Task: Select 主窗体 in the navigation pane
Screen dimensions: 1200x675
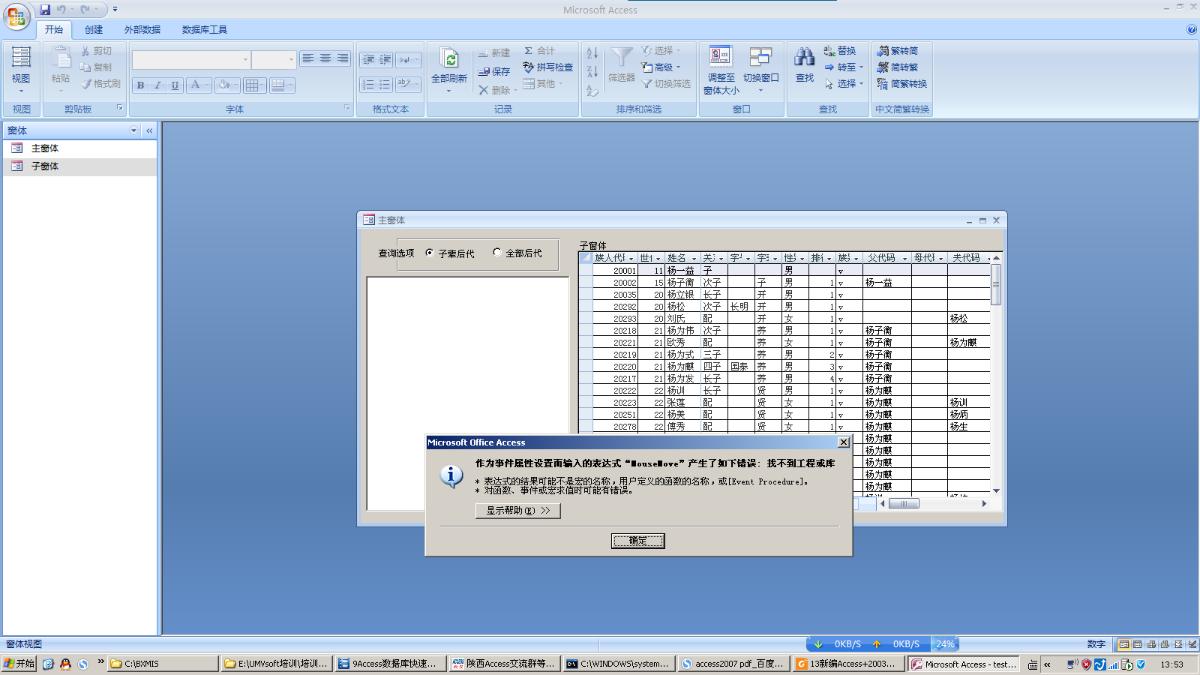Action: point(79,148)
